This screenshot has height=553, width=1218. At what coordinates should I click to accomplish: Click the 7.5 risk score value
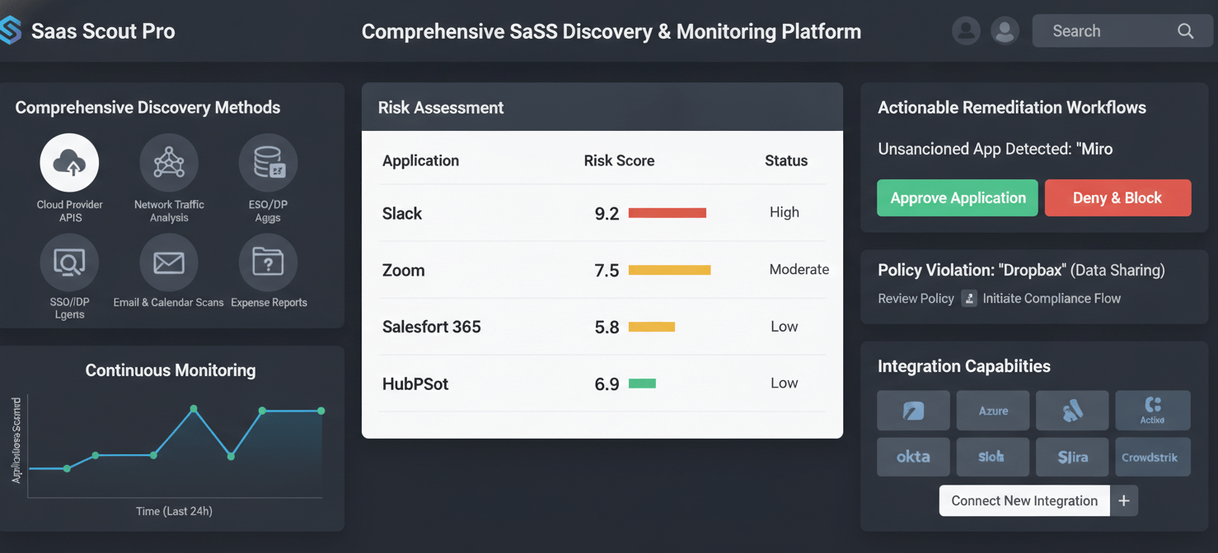pos(607,271)
